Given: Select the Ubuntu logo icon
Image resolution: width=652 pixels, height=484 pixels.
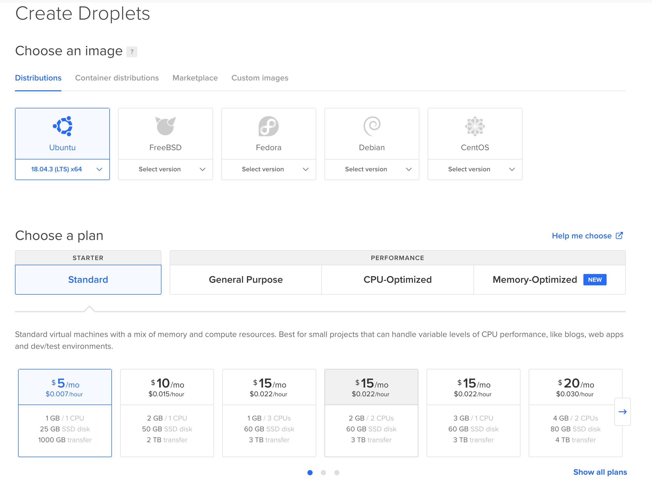Looking at the screenshot, I should click(x=62, y=126).
